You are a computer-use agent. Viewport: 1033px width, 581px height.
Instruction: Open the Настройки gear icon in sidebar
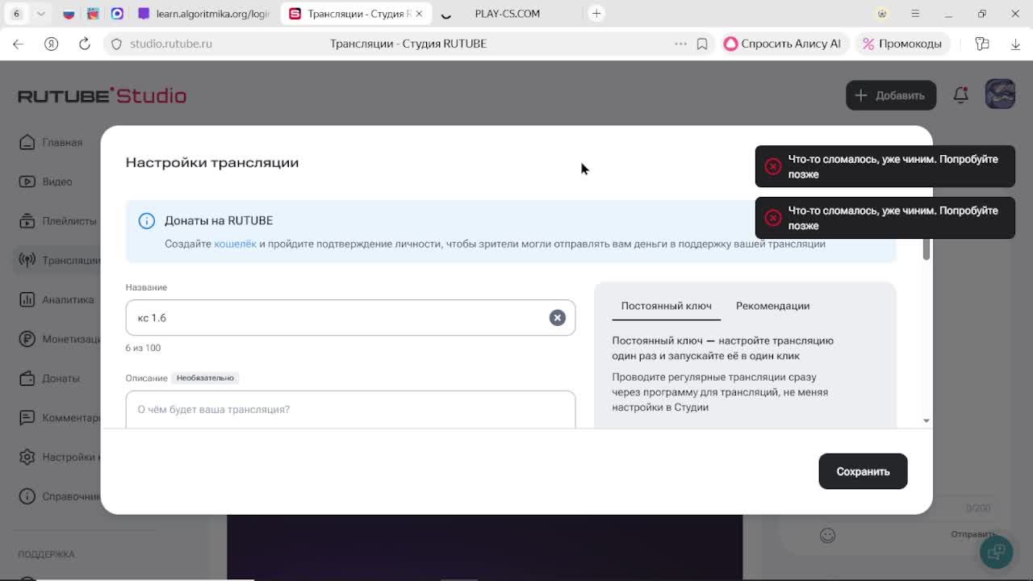(x=27, y=457)
